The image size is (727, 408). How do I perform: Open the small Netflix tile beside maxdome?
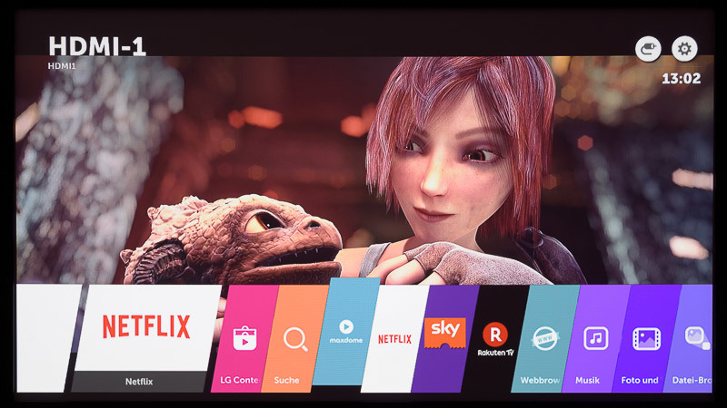point(395,338)
